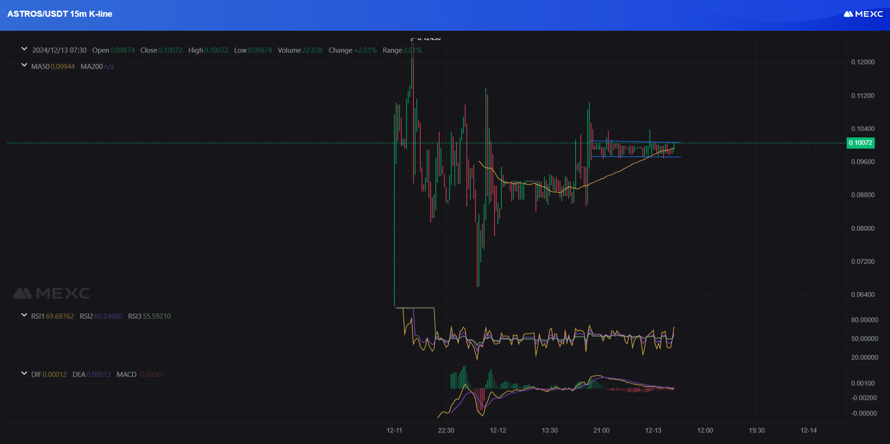Click the MA50 0.09944 legend value
This screenshot has width=890, height=444.
tap(53, 67)
